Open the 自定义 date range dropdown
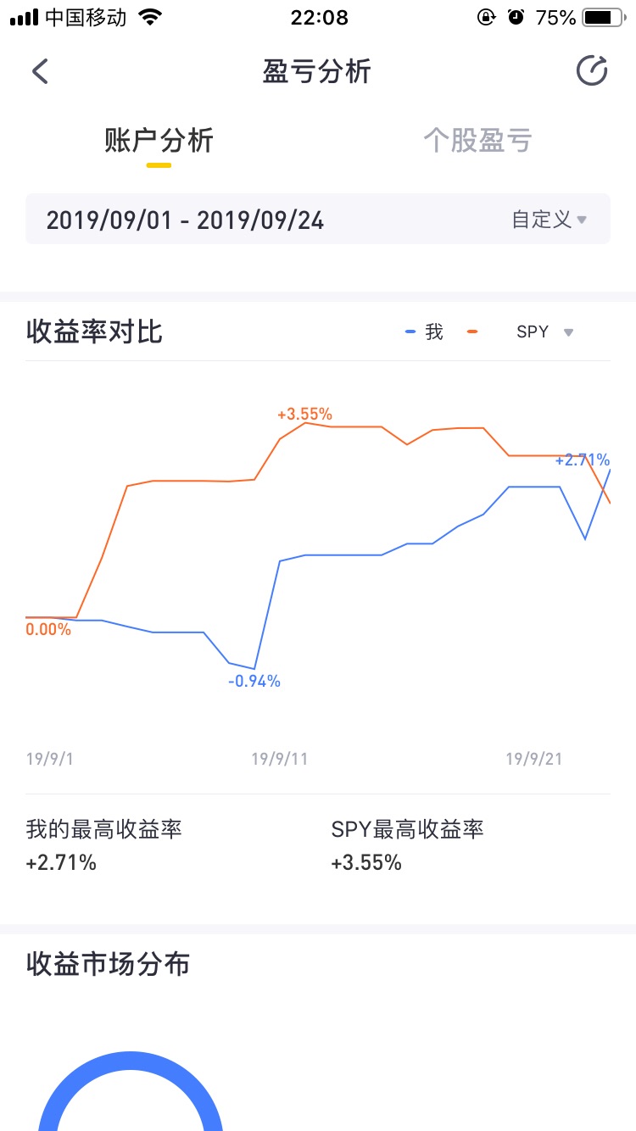The height and width of the screenshot is (1131, 636). coord(549,220)
